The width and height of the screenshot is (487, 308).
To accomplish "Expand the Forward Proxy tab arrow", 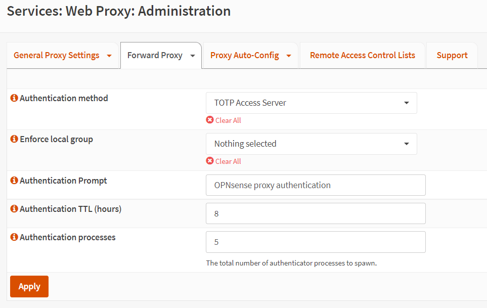I will [192, 56].
